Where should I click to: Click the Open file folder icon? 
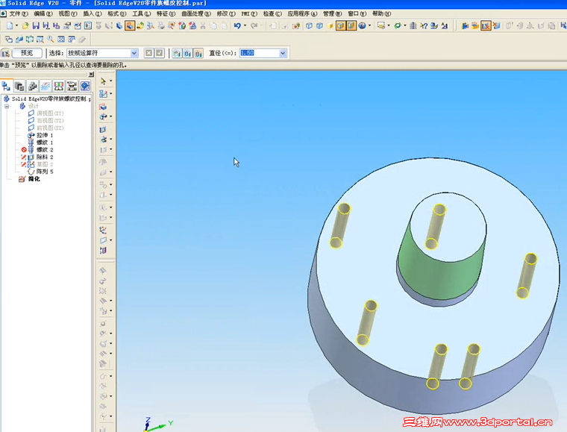(x=25, y=25)
